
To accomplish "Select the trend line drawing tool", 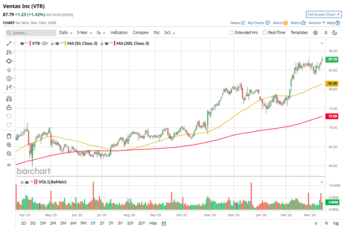I will point(9,43).
